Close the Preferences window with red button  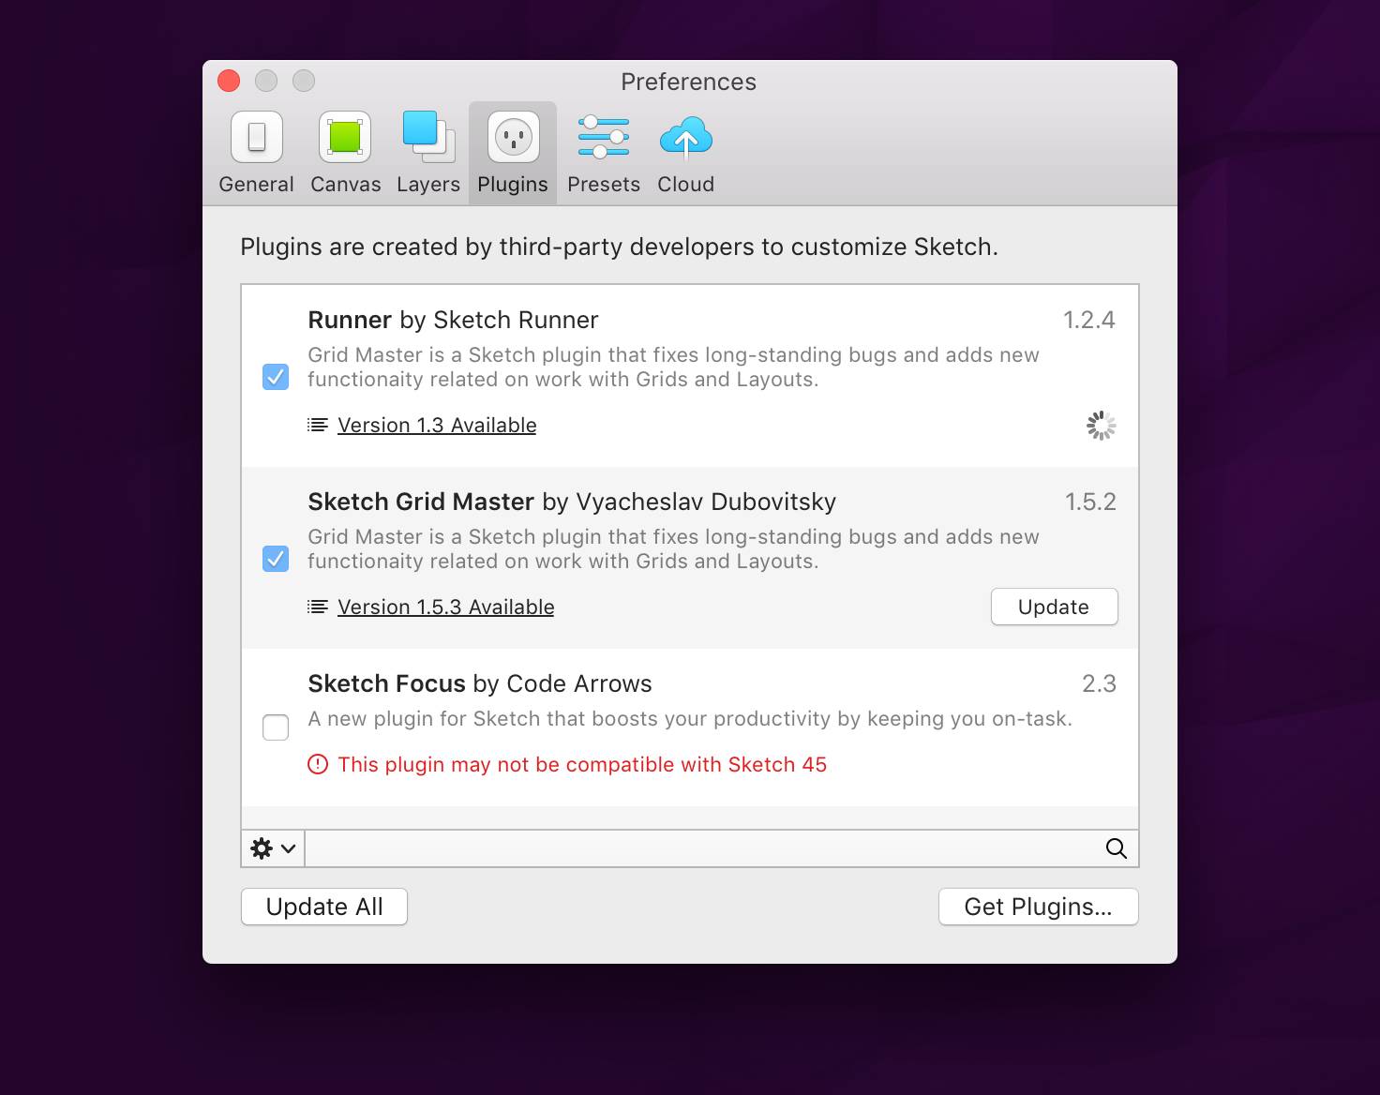pos(229,81)
